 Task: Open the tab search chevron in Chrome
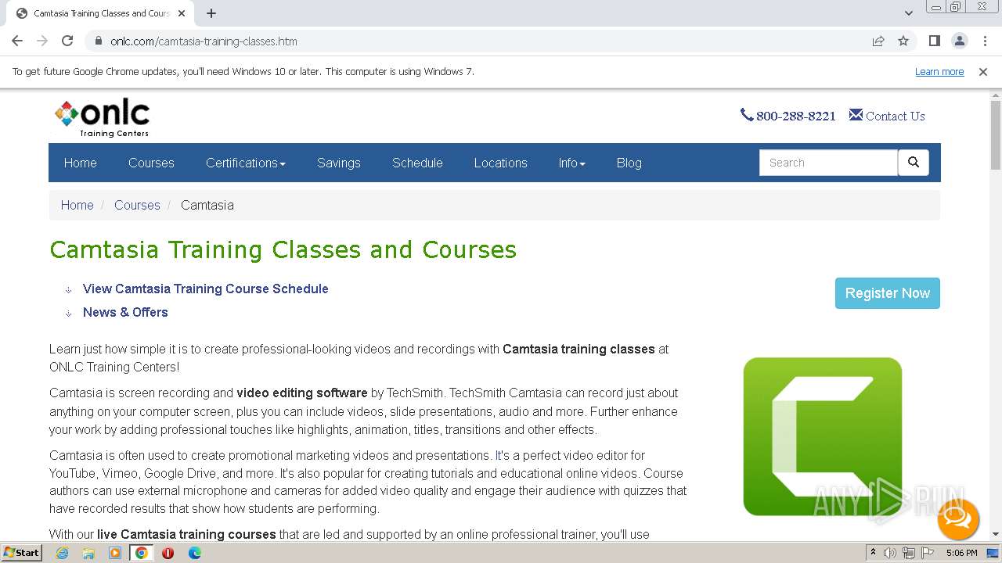point(908,13)
